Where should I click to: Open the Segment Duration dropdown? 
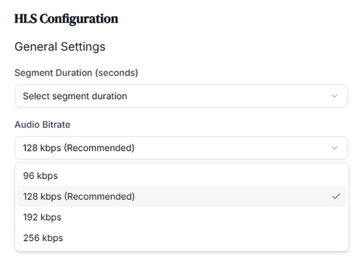coord(181,96)
